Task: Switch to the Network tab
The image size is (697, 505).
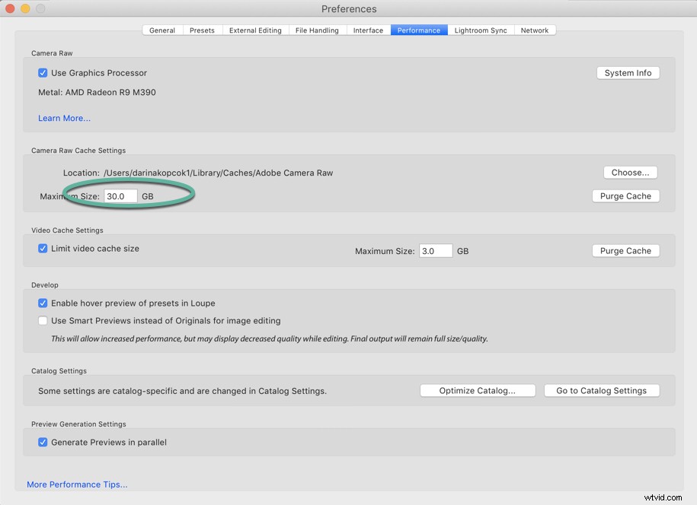Action: point(535,30)
